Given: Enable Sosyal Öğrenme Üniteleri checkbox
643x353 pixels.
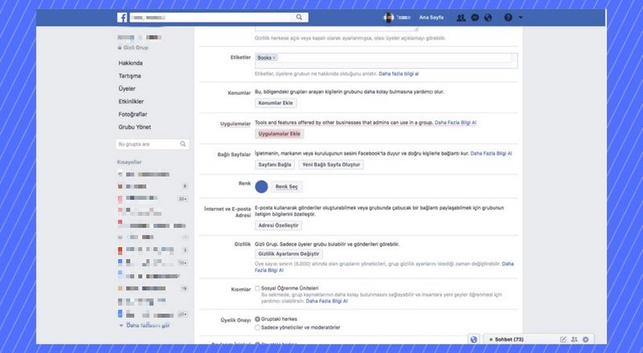Looking at the screenshot, I should pos(257,288).
